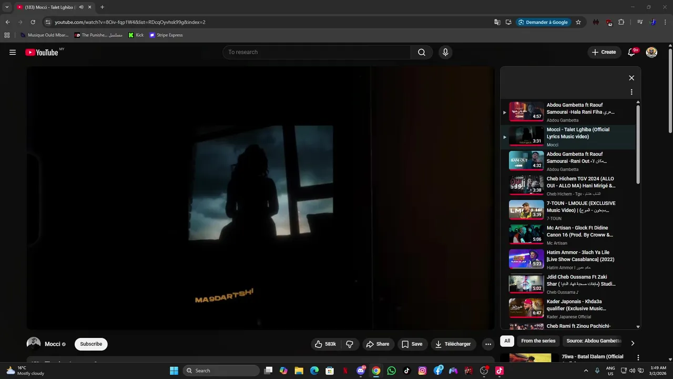Open the Stripe Express bookmark

pyautogui.click(x=166, y=35)
